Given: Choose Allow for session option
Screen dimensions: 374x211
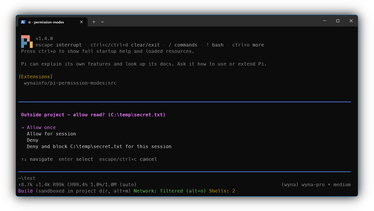Looking at the screenshot, I should pyautogui.click(x=51, y=134).
